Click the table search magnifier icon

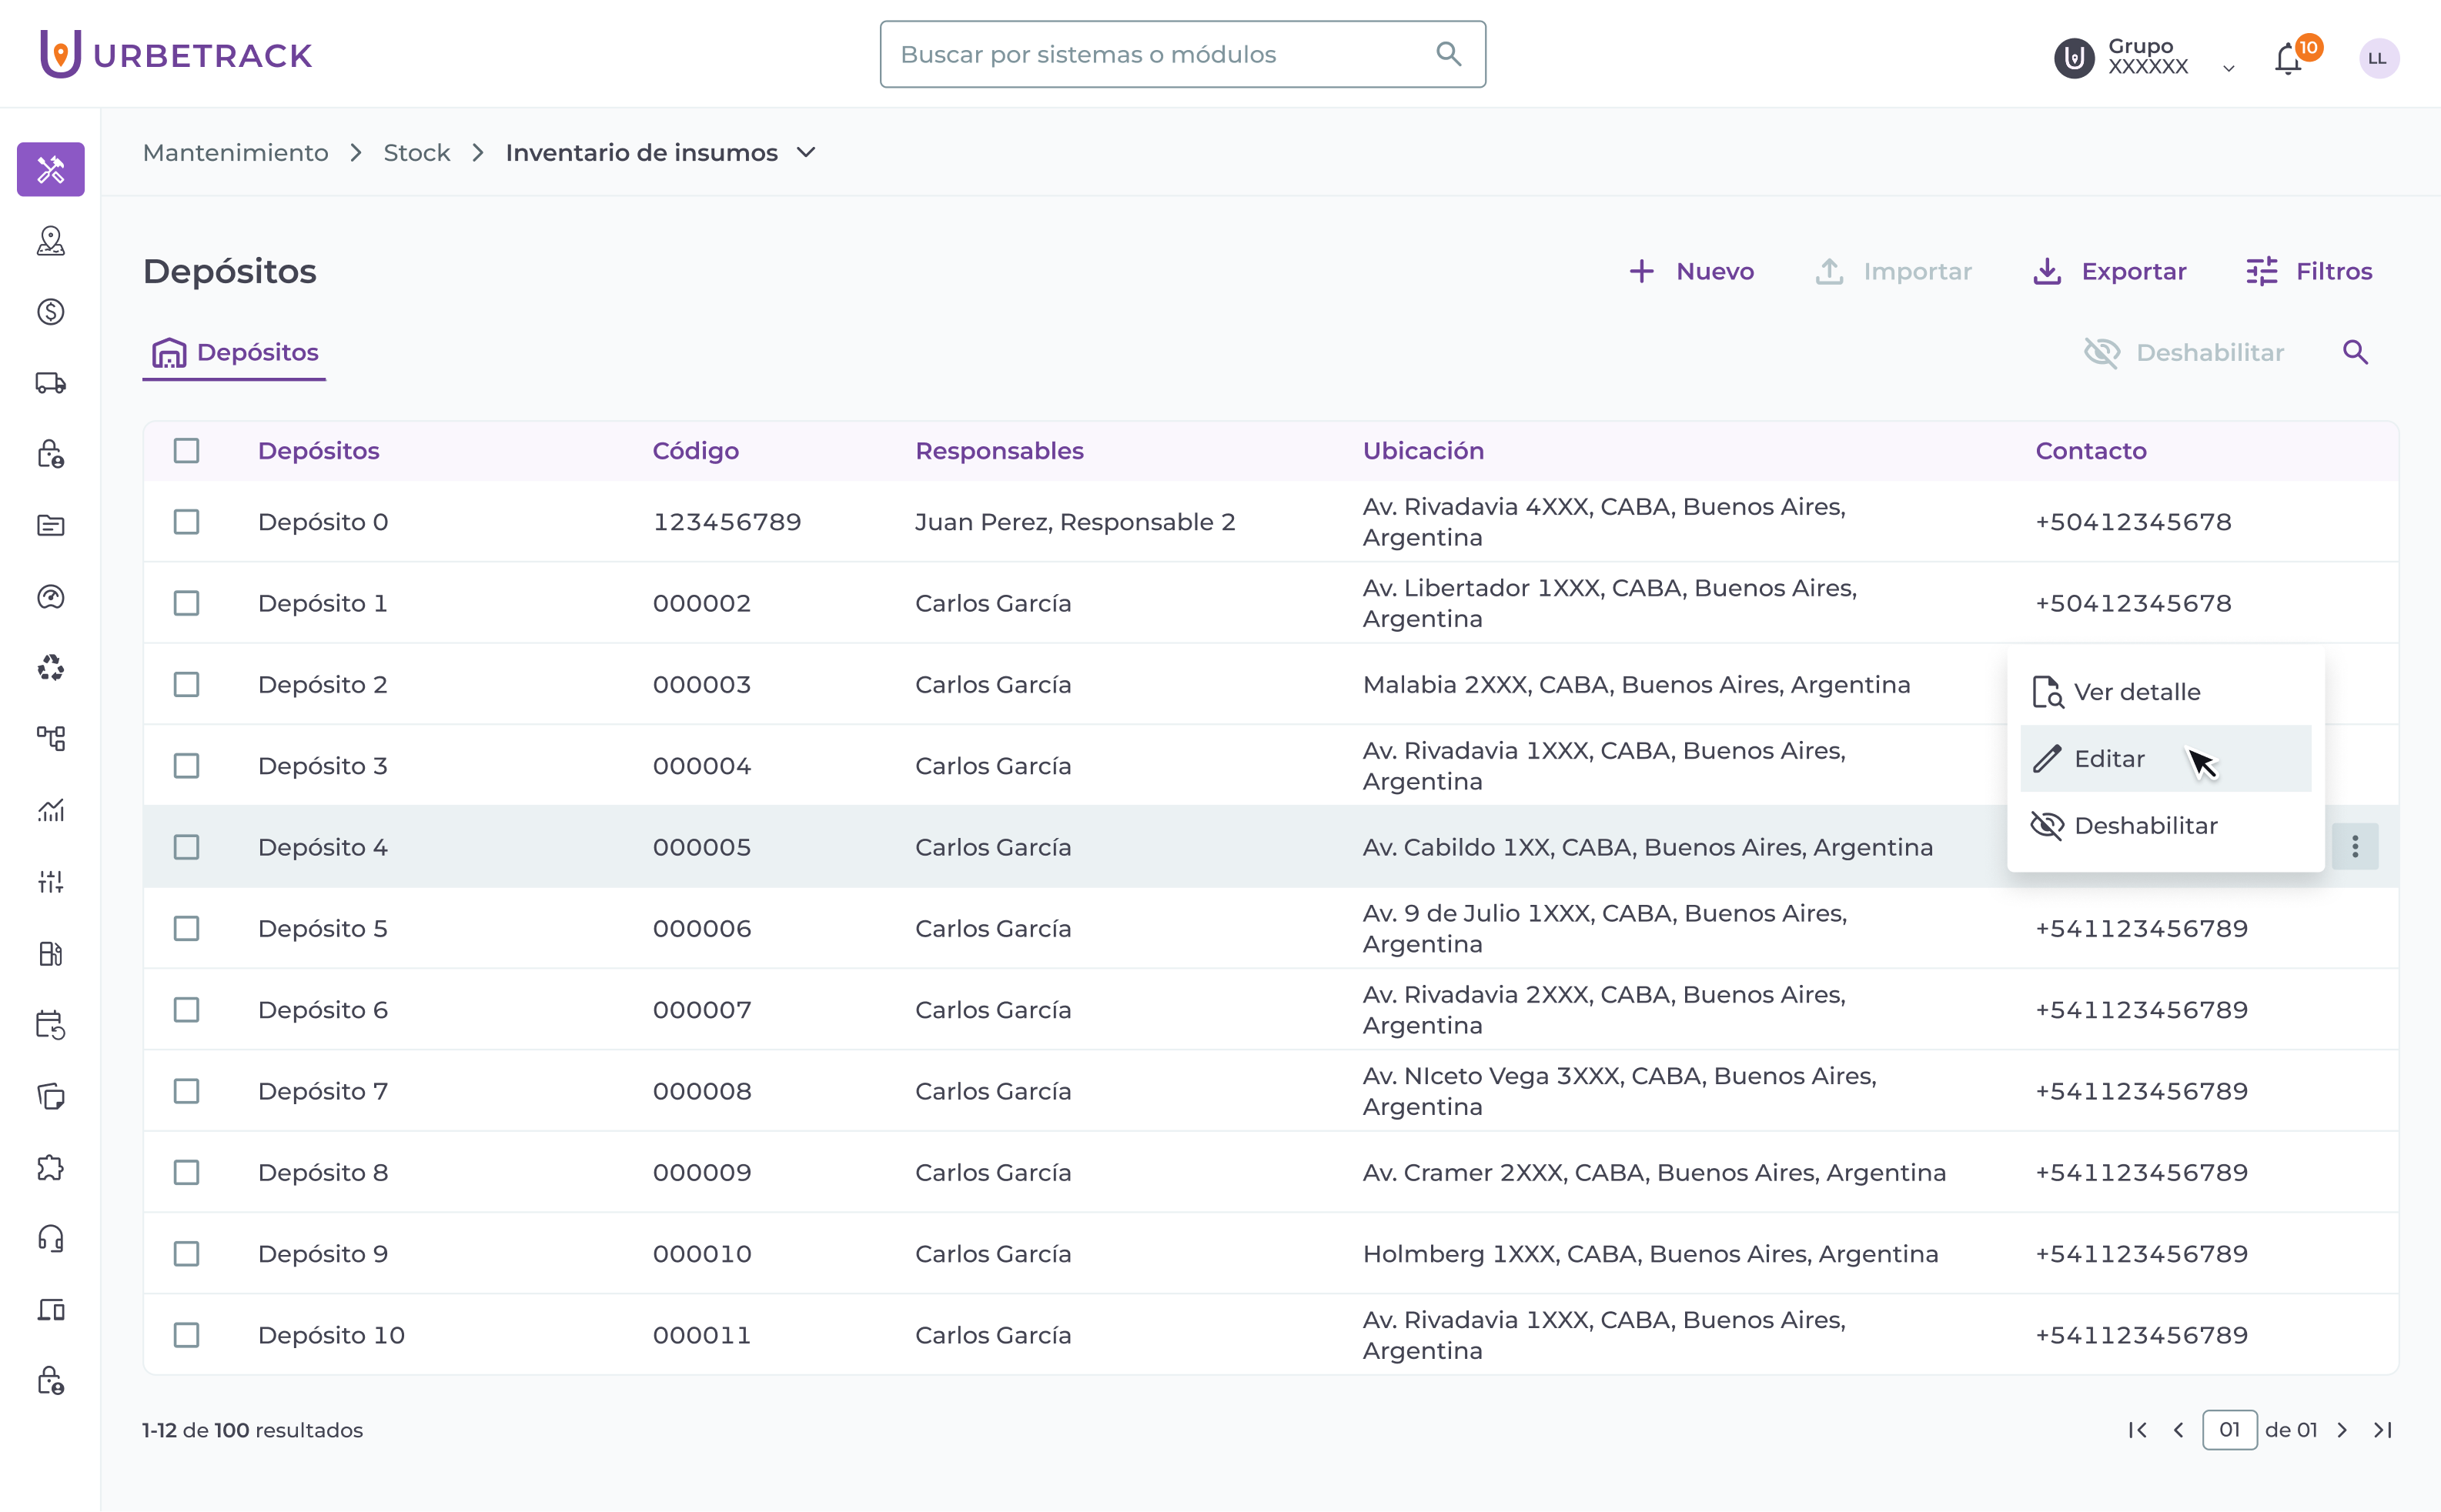pyautogui.click(x=2355, y=352)
